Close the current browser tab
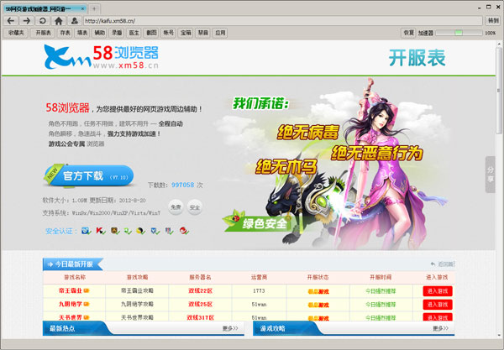Viewport: 504px width, 350px height. tap(82, 8)
